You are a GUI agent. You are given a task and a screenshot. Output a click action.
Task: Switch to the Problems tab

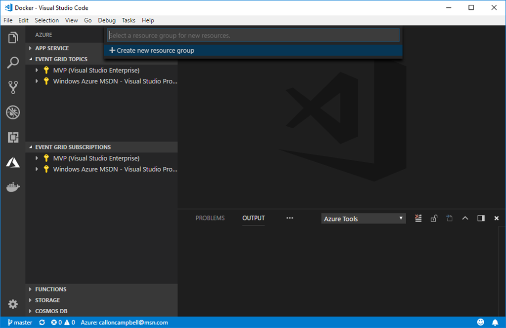pyautogui.click(x=210, y=218)
